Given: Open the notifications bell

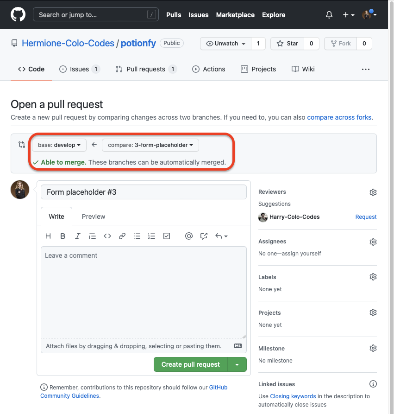Looking at the screenshot, I should (329, 15).
